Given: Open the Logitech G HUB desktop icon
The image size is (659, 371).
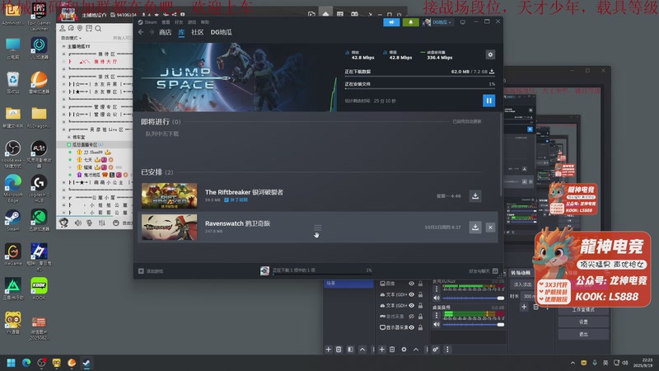Looking at the screenshot, I should point(39,189).
